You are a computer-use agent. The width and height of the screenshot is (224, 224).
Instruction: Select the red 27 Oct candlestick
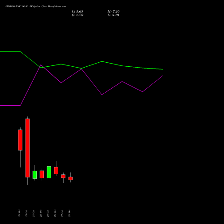click(x=63, y=176)
